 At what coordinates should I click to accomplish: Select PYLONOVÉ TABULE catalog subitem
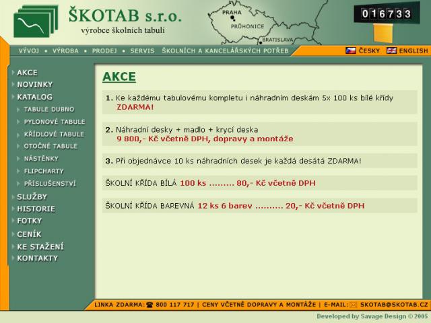tap(55, 122)
